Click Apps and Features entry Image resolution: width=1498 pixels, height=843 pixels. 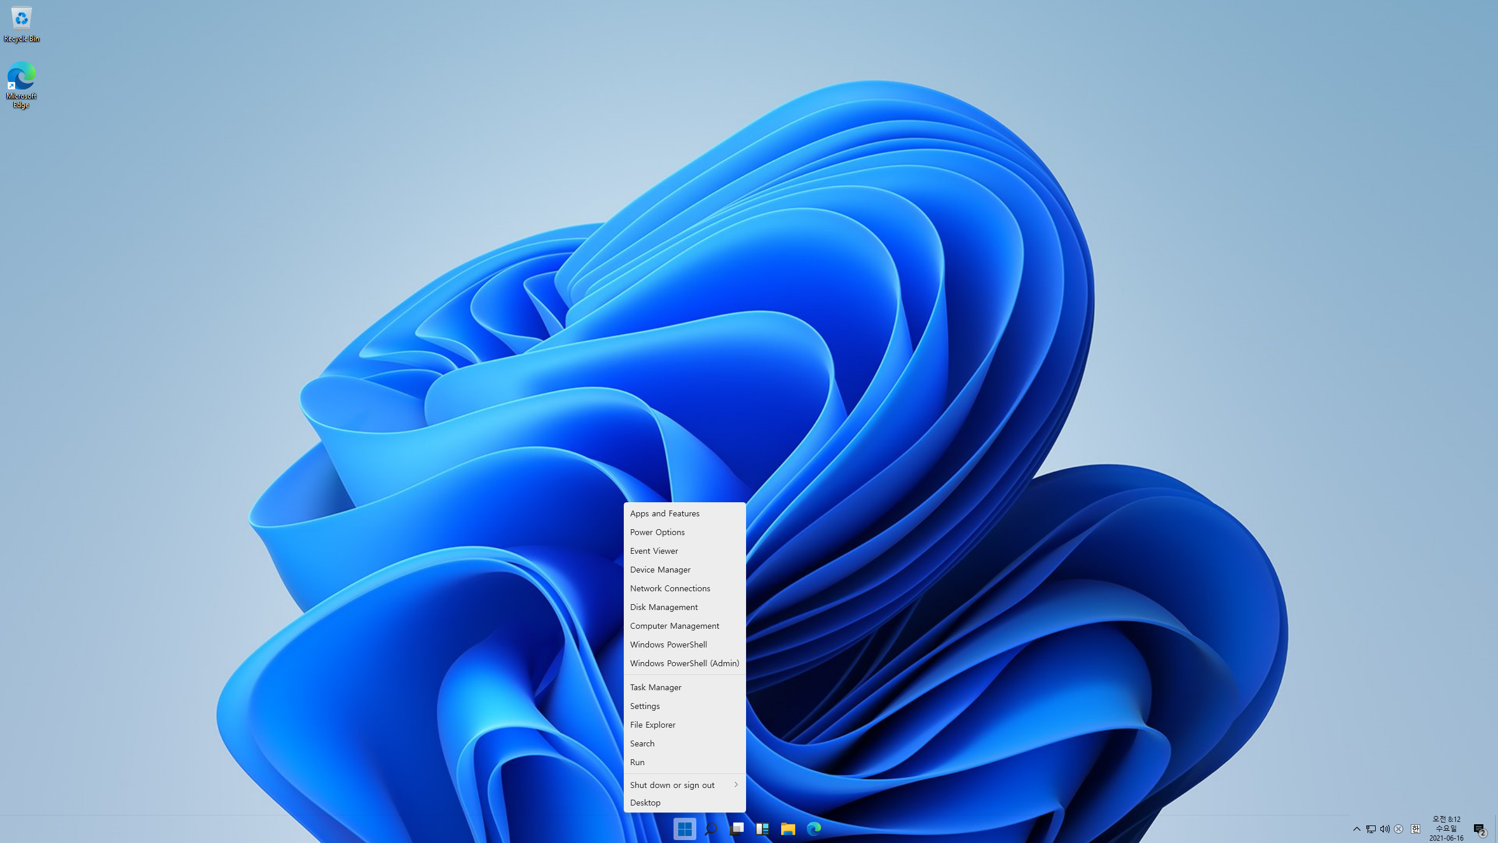(x=664, y=513)
